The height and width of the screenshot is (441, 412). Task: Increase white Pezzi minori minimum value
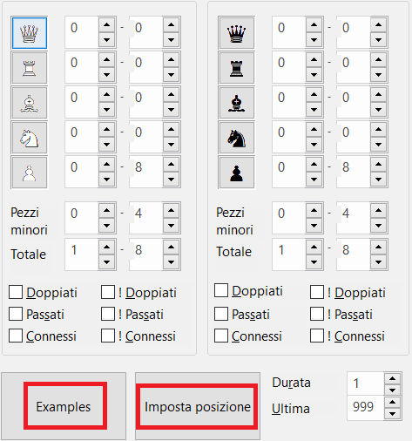tap(106, 210)
